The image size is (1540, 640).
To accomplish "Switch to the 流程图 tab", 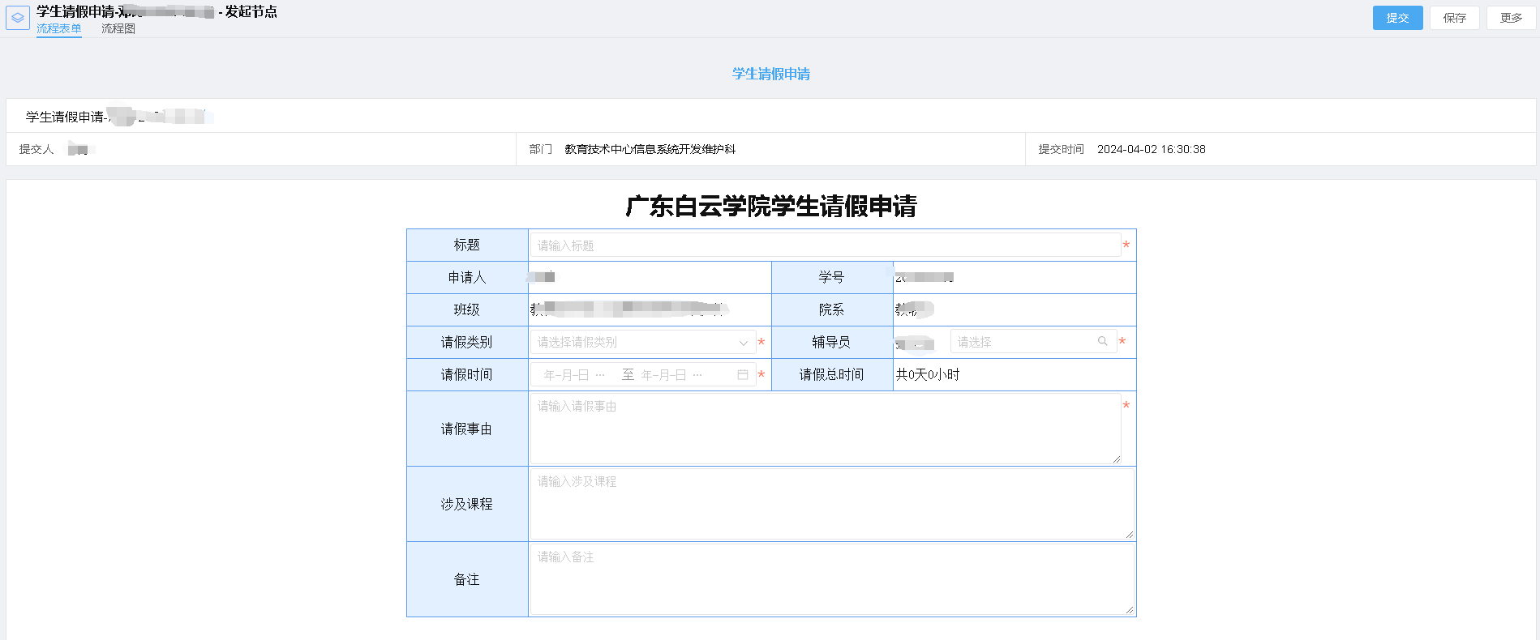I will coord(118,28).
